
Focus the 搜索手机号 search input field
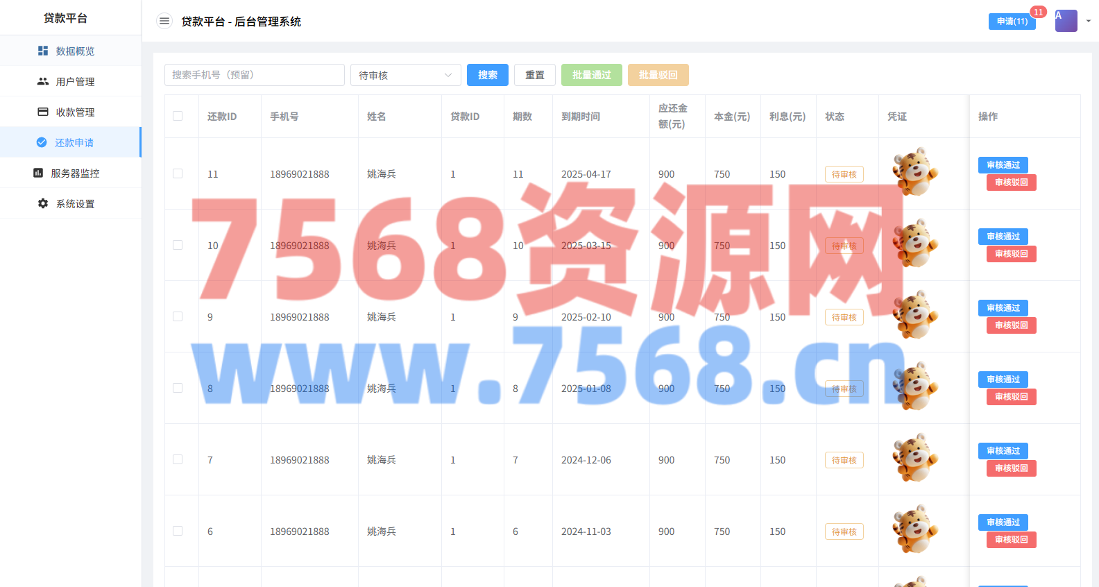coord(254,75)
